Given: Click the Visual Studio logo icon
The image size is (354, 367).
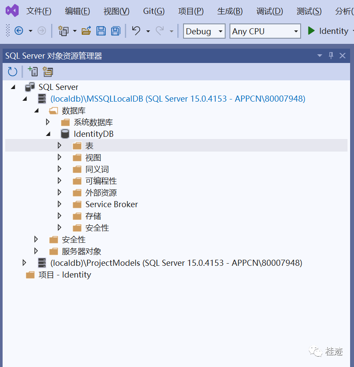Looking at the screenshot, I should tap(12, 10).
